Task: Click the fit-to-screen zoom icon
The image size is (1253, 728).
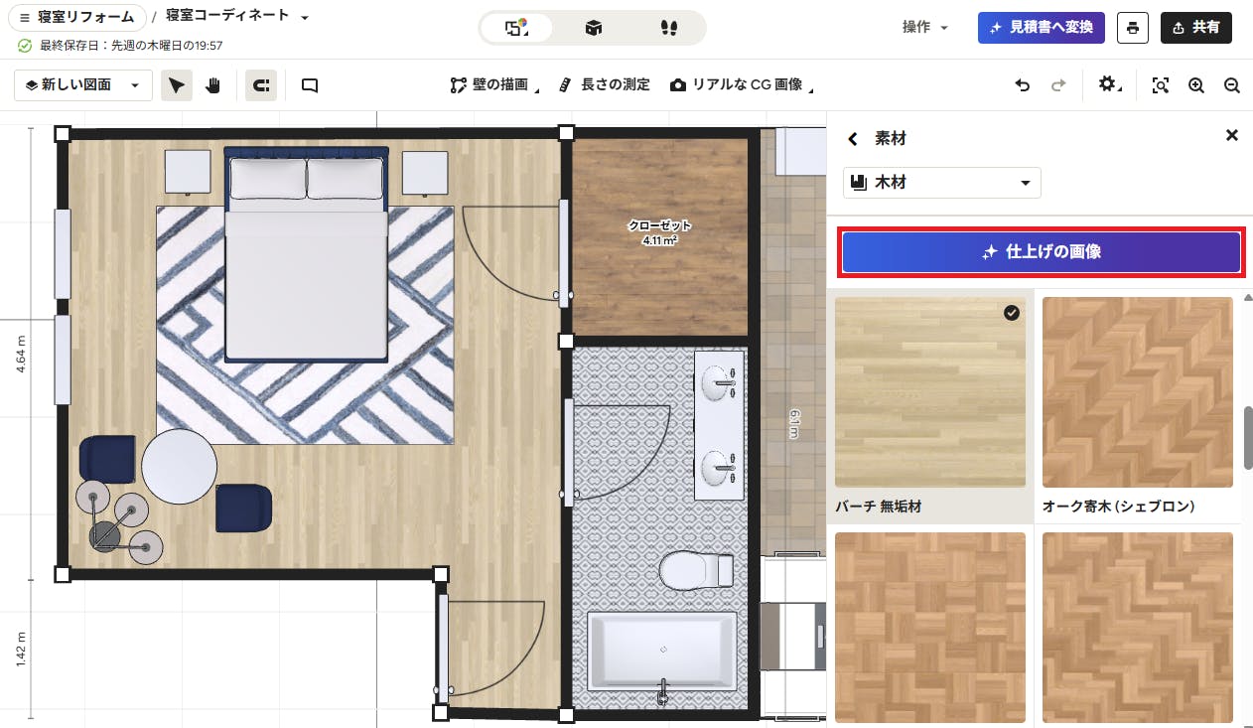Action: pyautogui.click(x=1160, y=85)
